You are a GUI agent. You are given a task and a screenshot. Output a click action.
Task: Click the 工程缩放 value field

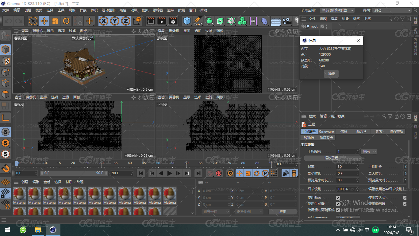pyautogui.click(x=348, y=151)
